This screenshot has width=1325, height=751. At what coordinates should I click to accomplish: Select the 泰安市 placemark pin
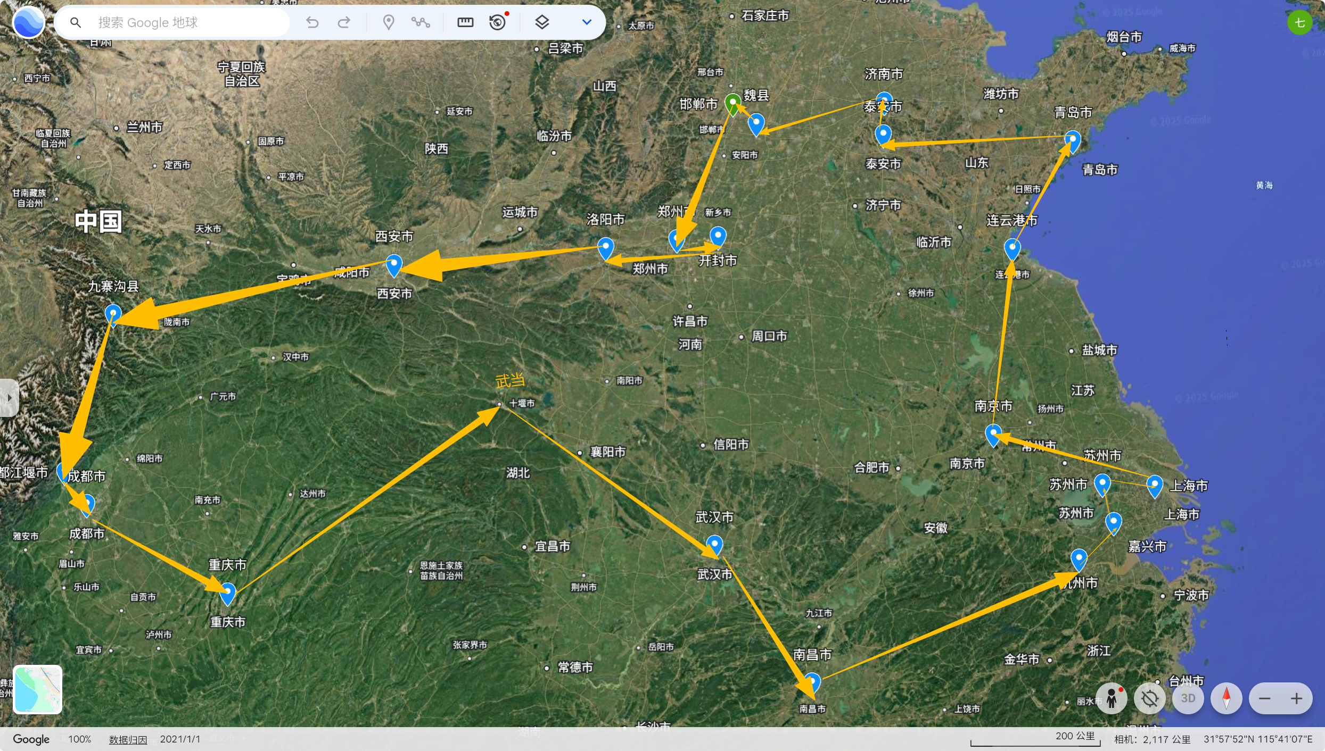(883, 135)
